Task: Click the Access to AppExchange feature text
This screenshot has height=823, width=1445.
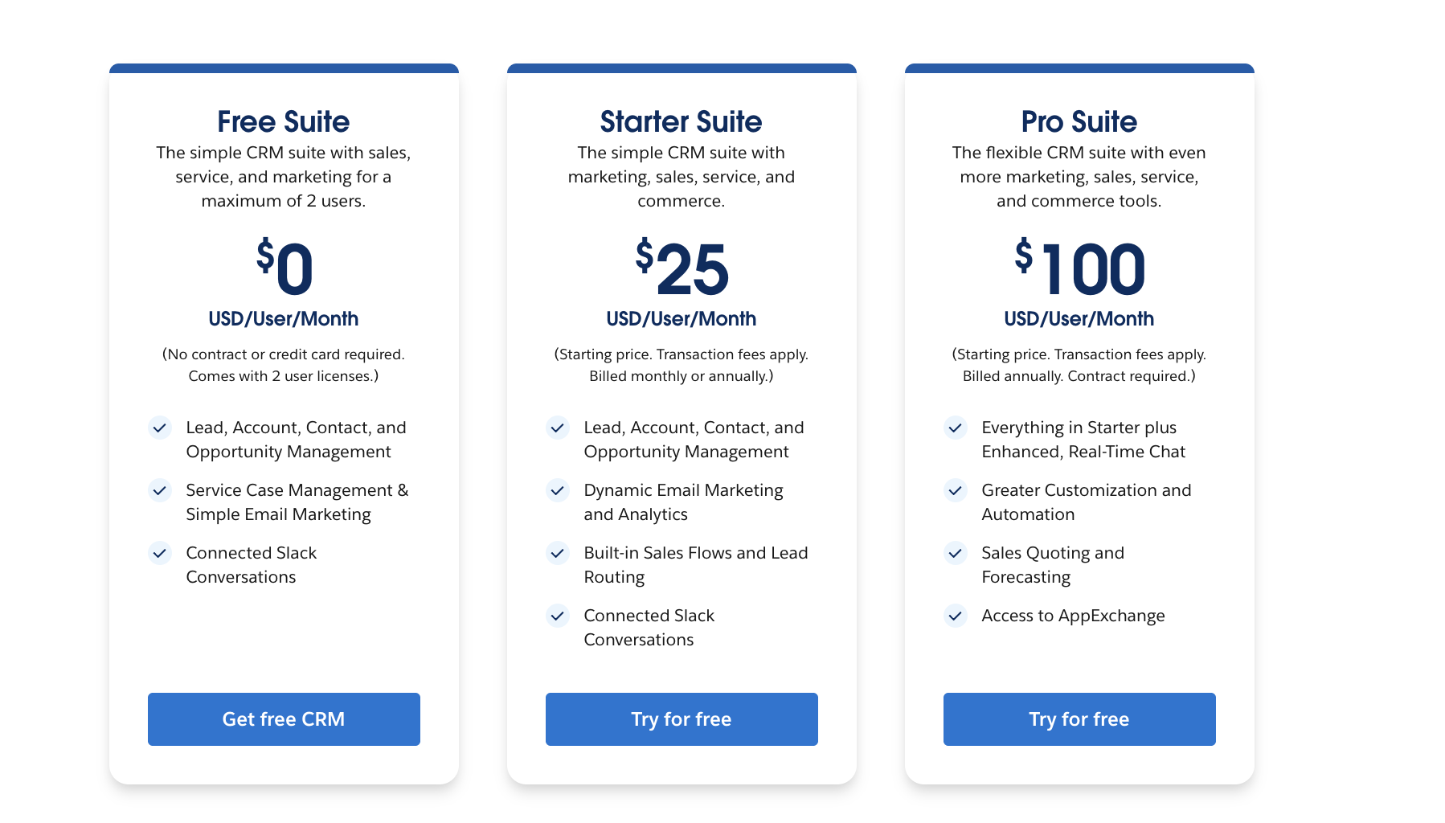Action: coord(1073,616)
